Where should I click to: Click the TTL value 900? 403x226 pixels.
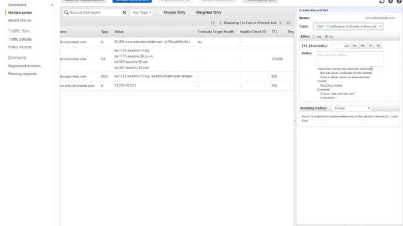click(x=274, y=77)
